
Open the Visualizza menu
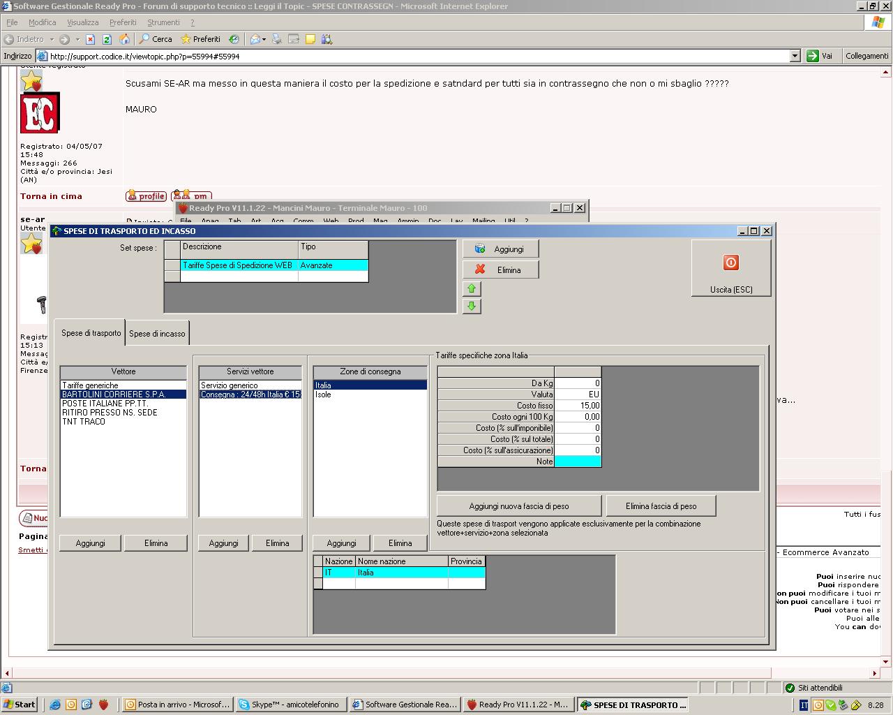(83, 22)
